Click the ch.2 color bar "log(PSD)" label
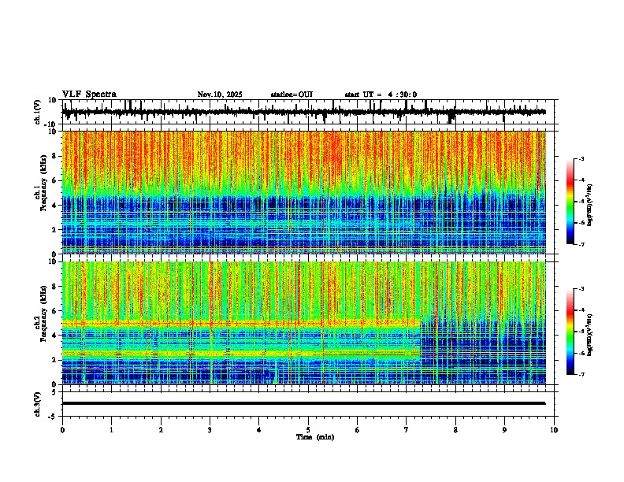Viewport: 624px width, 482px height. [589, 335]
